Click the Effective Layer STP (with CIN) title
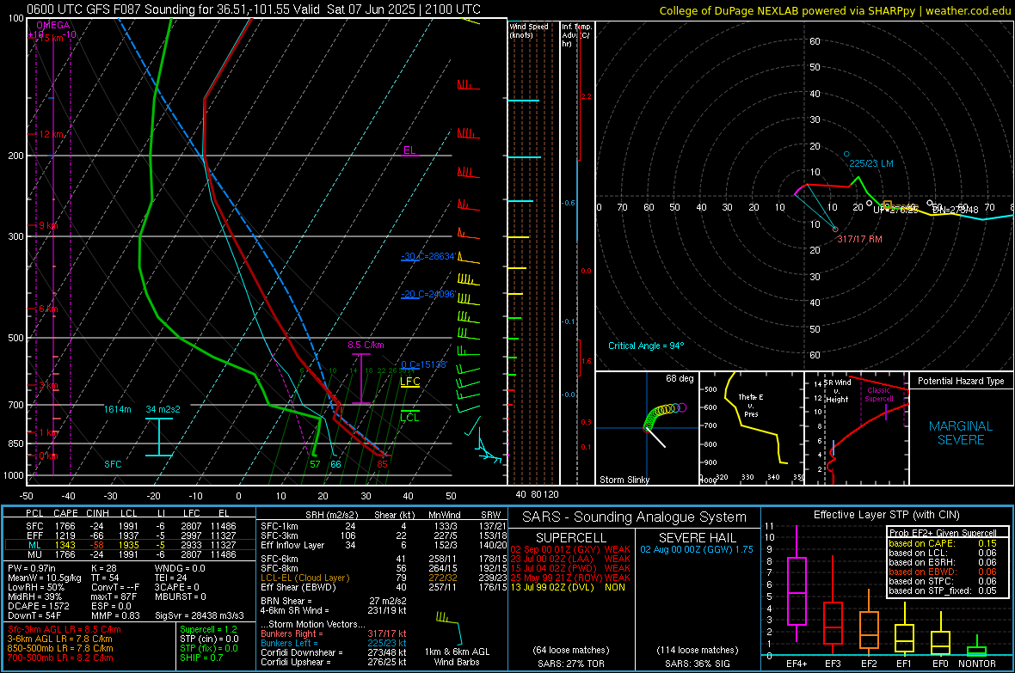Screen dimensions: 1015x673 (886, 515)
